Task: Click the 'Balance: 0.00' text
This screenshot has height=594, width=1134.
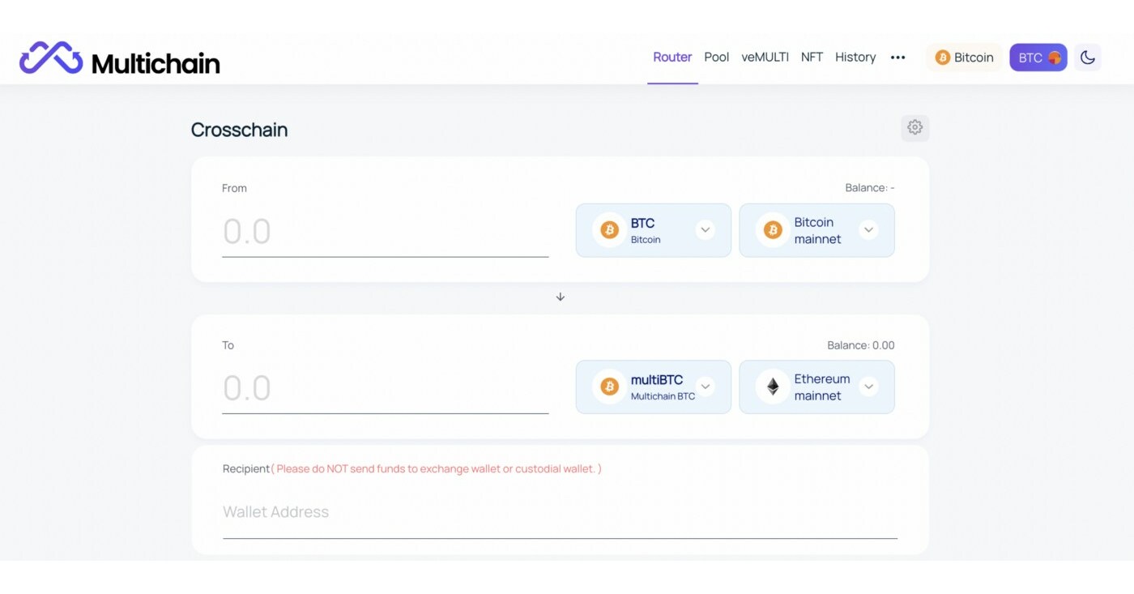Action: coord(861,345)
